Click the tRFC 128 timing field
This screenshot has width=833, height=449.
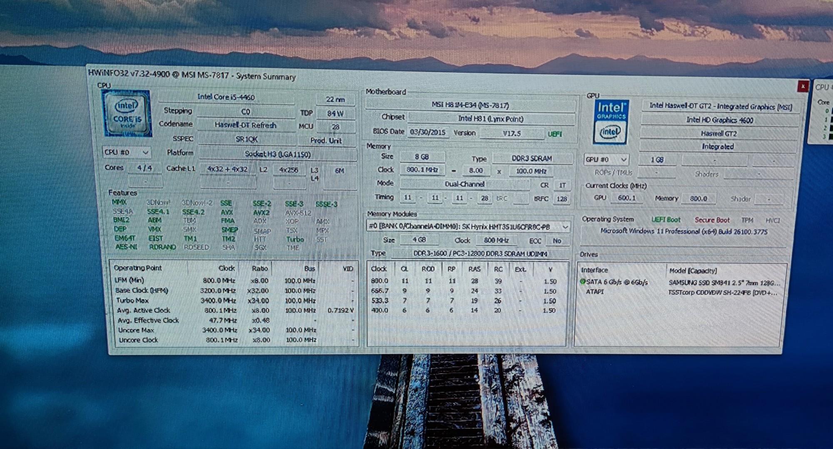tap(561, 199)
